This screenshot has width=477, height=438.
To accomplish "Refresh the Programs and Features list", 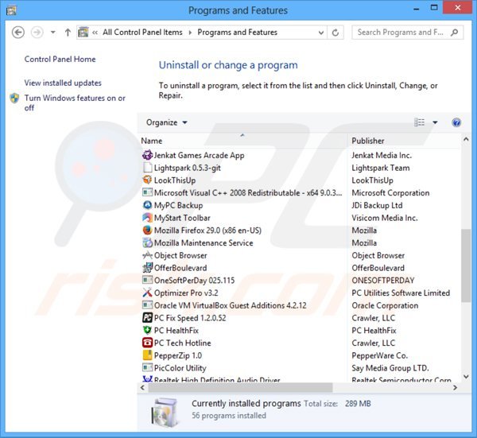I will [335, 33].
